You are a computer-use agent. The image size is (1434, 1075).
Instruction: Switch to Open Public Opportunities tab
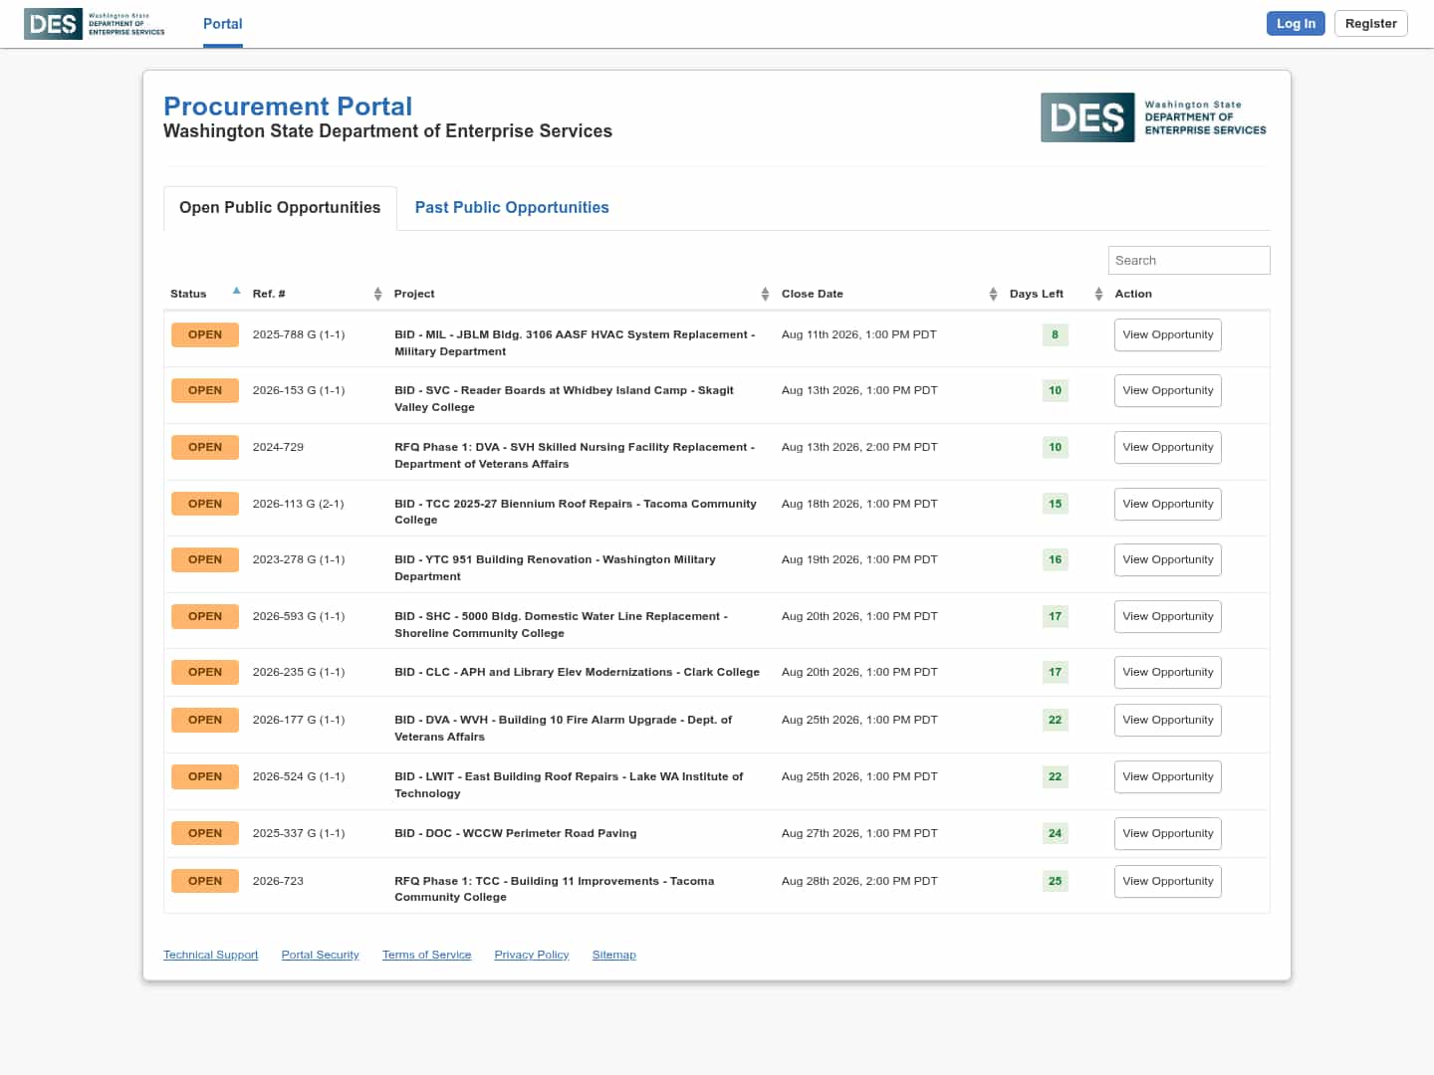click(x=280, y=208)
